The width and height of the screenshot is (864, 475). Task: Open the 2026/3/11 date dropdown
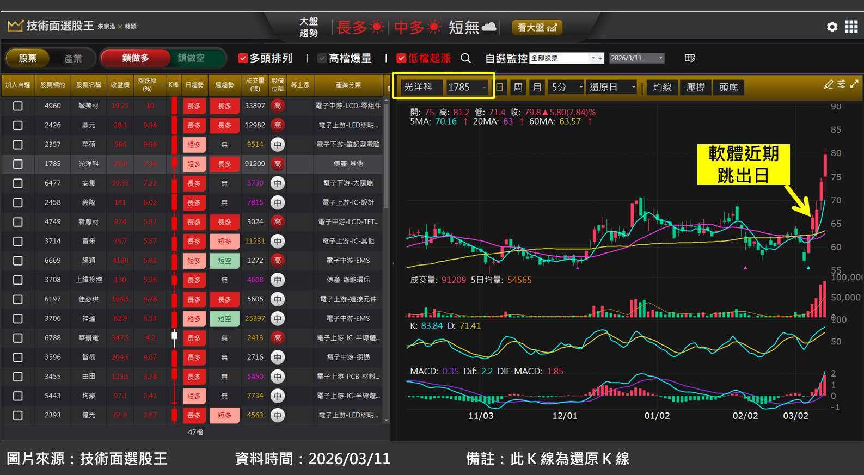660,58
